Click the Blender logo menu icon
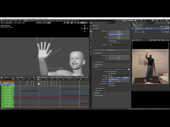The height and width of the screenshot is (127, 170). click(1, 20)
